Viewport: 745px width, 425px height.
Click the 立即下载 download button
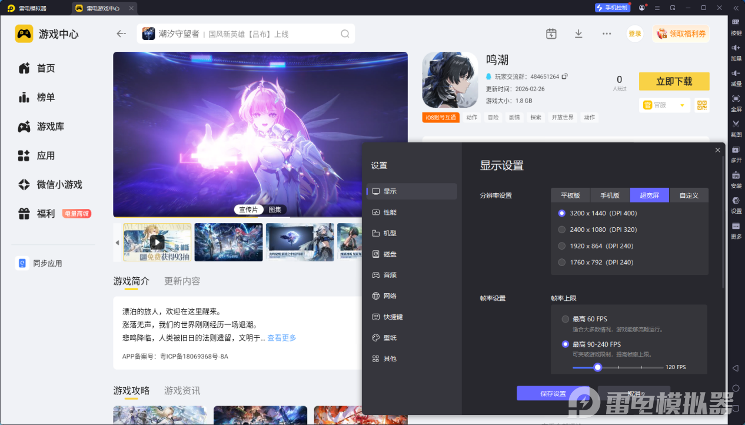point(674,81)
